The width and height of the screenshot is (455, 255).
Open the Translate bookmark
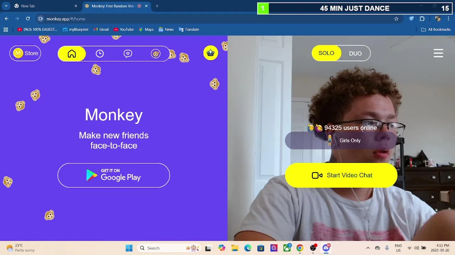(189, 30)
